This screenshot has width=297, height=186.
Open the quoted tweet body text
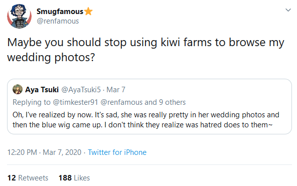pos(146,120)
